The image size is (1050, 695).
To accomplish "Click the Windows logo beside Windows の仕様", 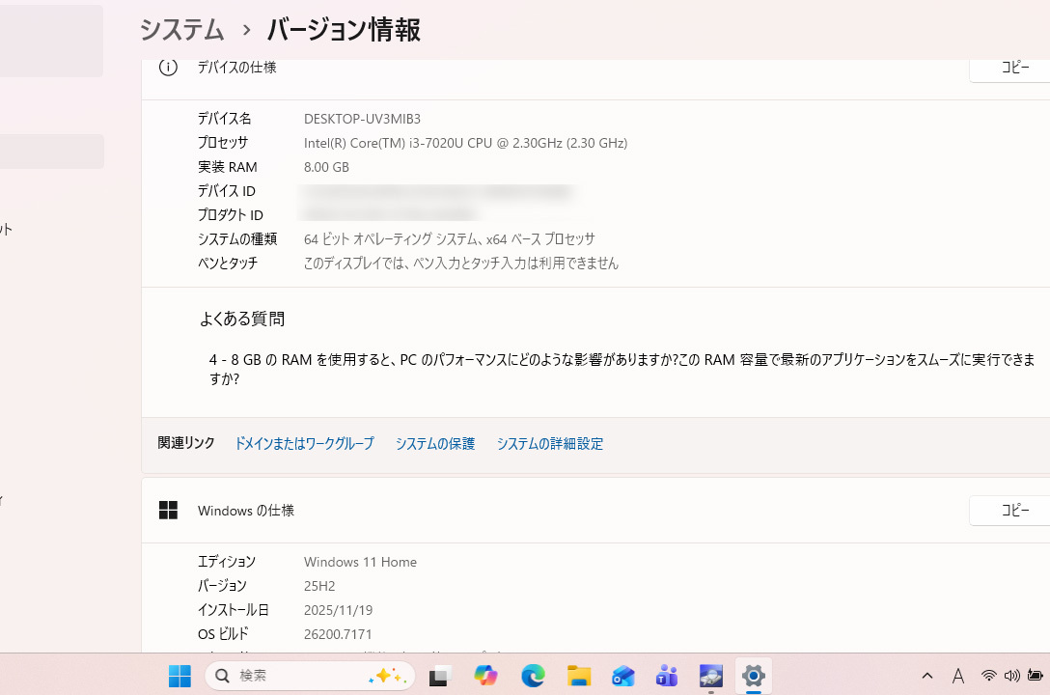I will [168, 510].
